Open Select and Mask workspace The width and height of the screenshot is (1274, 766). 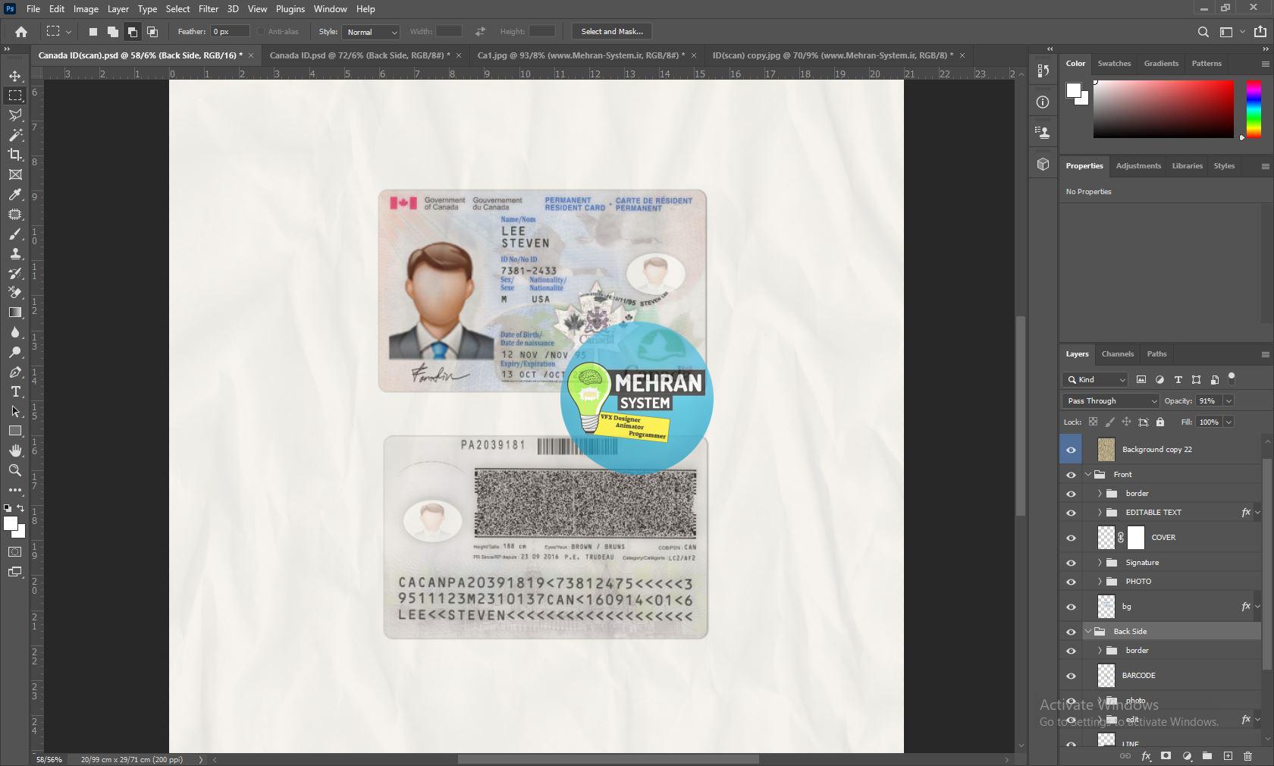(x=610, y=31)
